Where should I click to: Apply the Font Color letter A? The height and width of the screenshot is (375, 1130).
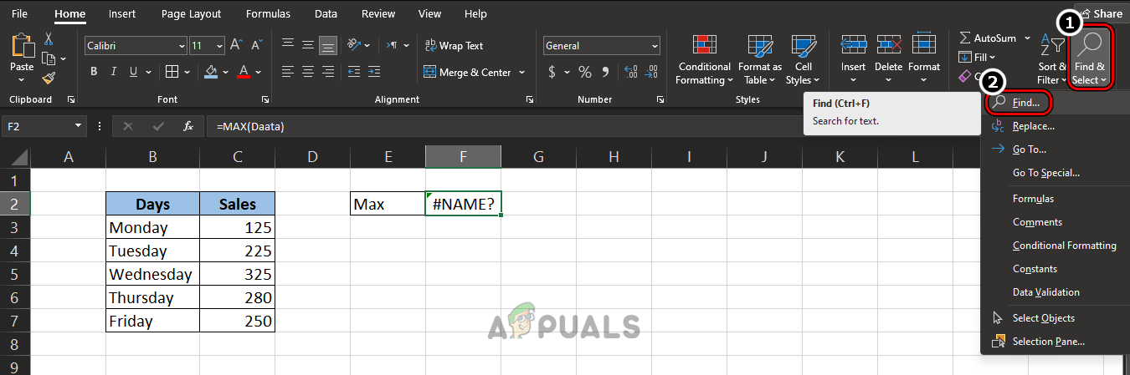tap(244, 72)
